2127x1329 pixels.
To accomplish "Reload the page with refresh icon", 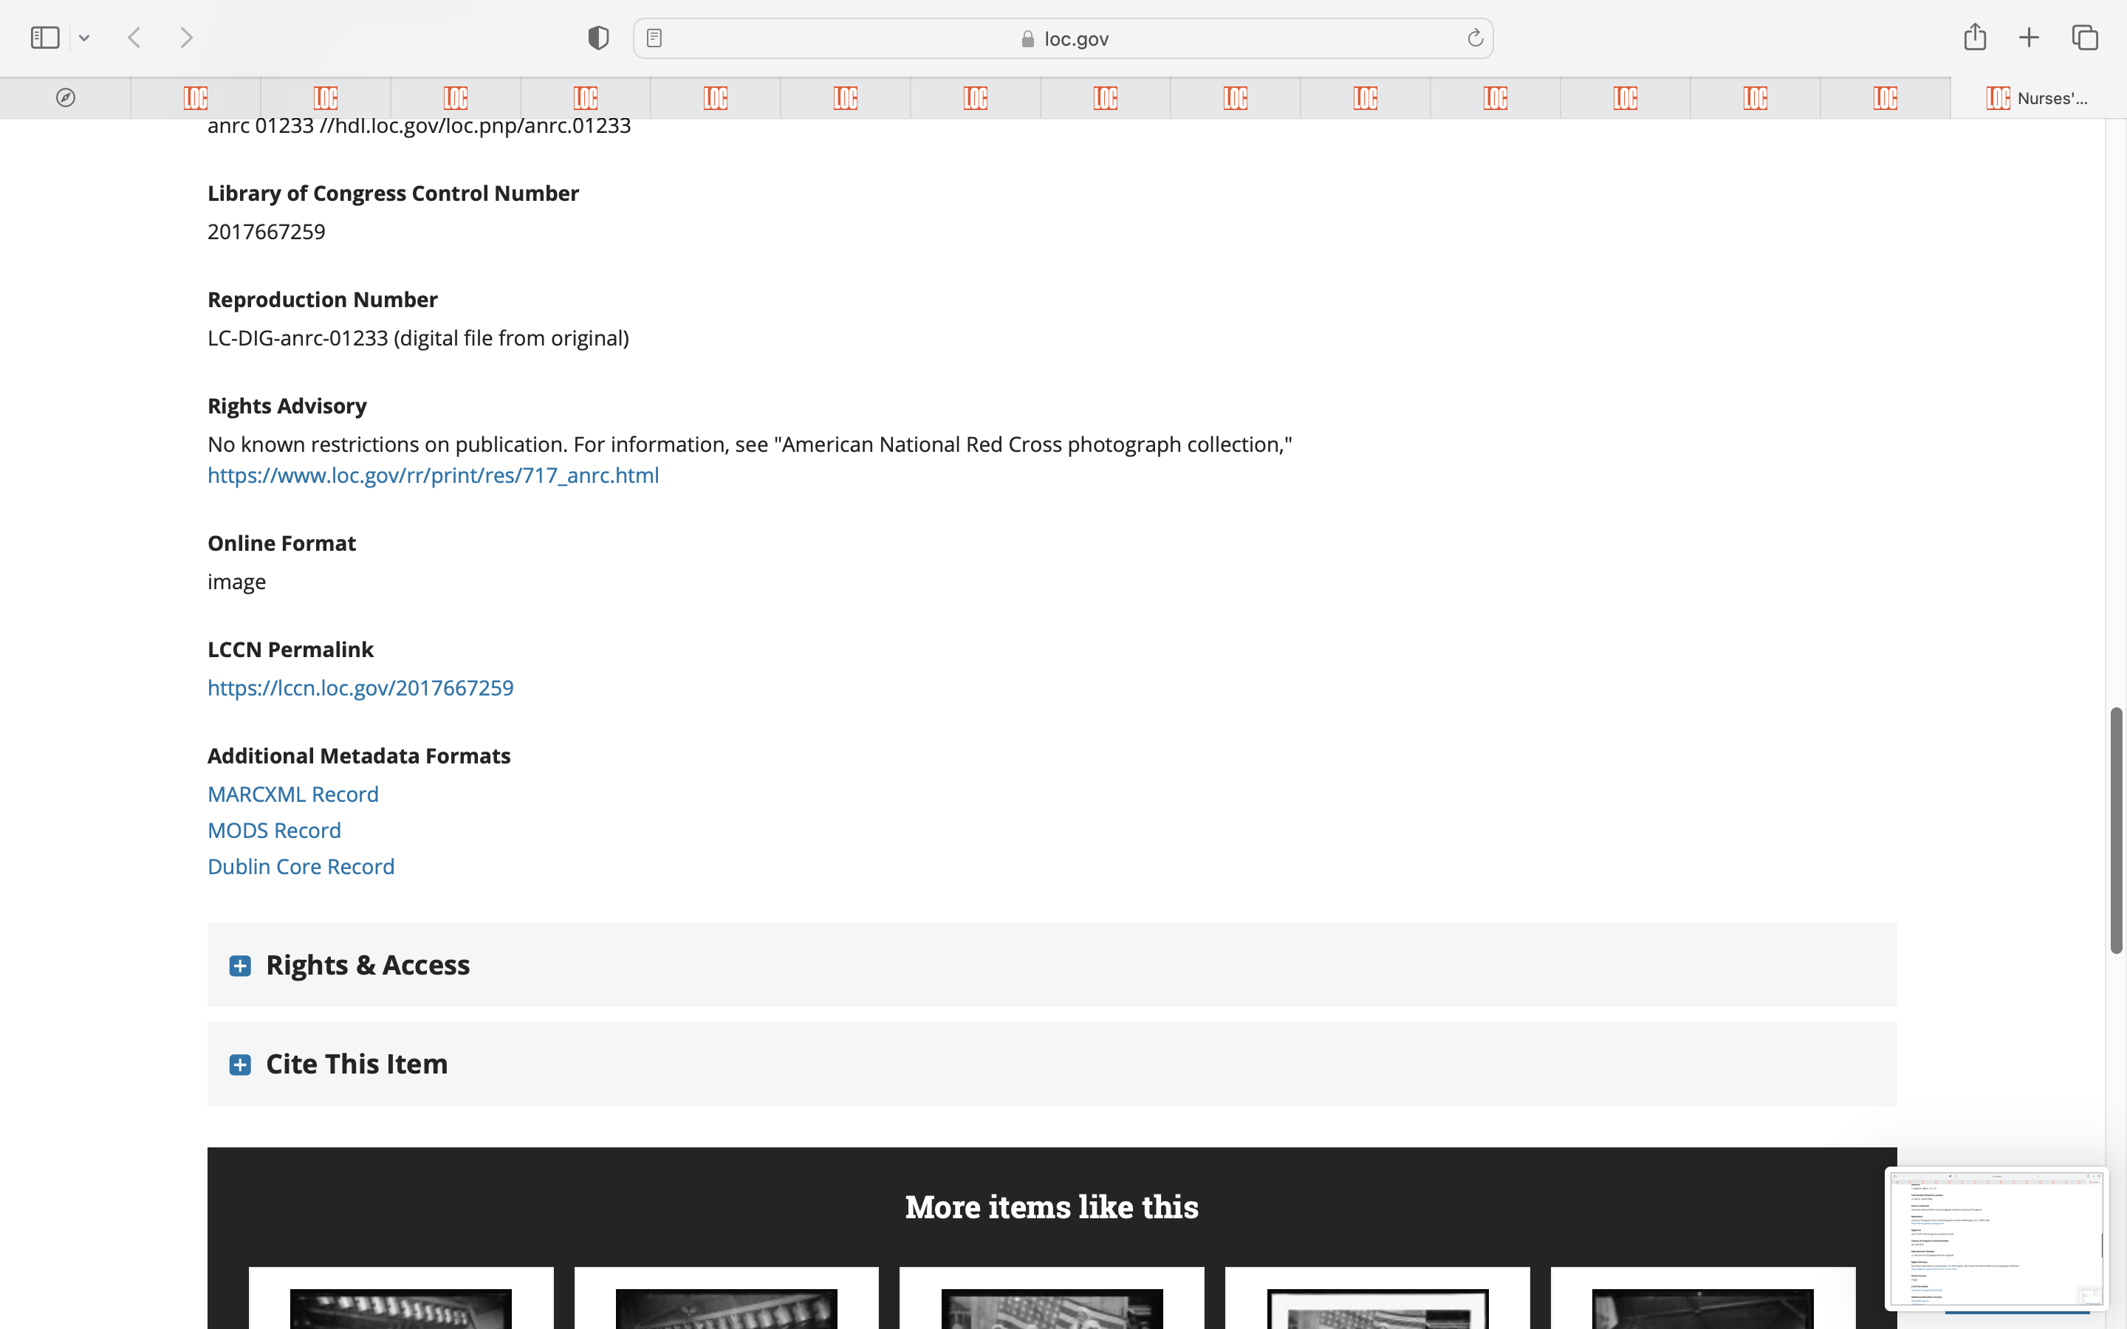I will (1475, 38).
